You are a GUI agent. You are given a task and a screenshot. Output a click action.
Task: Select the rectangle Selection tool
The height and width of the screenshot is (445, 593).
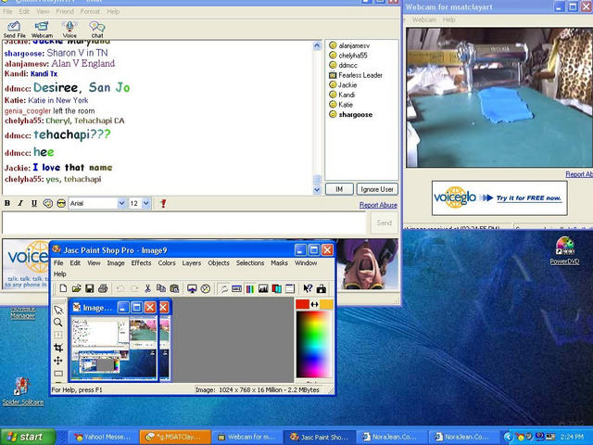tap(58, 374)
